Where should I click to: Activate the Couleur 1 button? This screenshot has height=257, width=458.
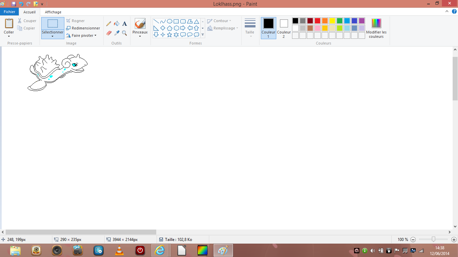[269, 28]
